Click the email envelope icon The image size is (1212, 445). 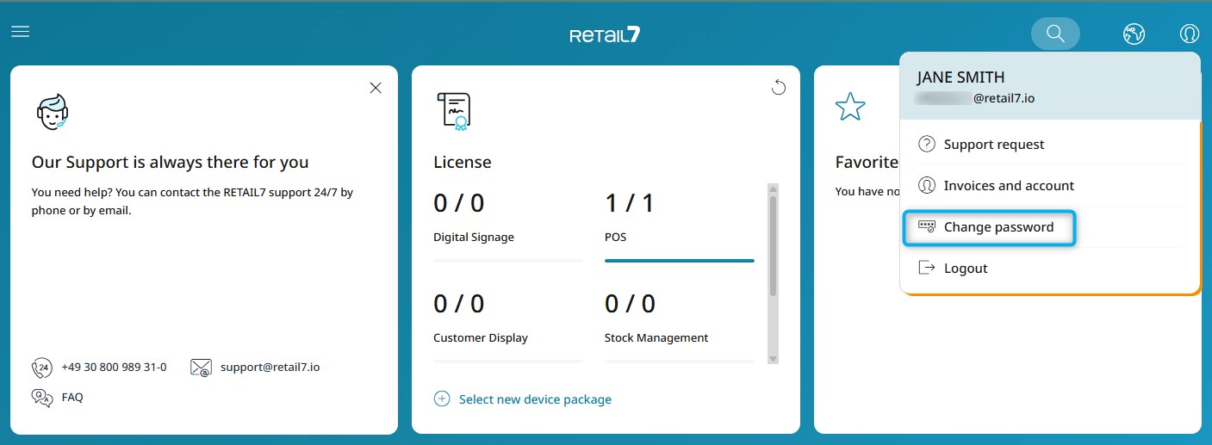201,368
